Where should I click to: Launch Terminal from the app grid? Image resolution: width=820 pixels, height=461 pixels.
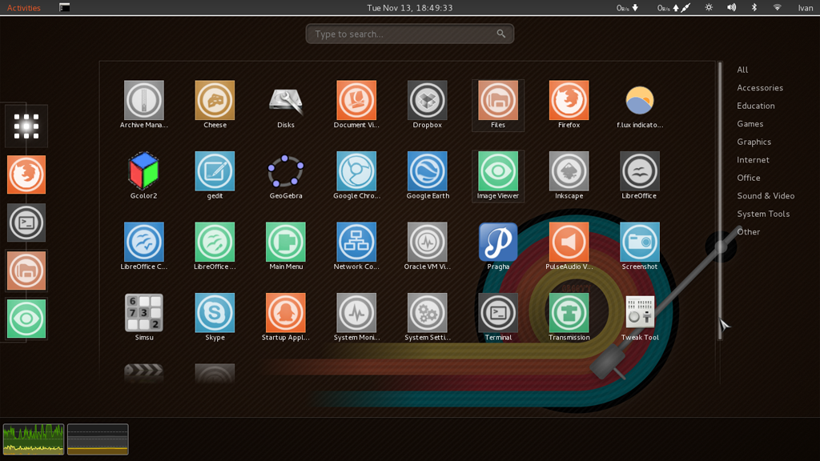pyautogui.click(x=498, y=317)
